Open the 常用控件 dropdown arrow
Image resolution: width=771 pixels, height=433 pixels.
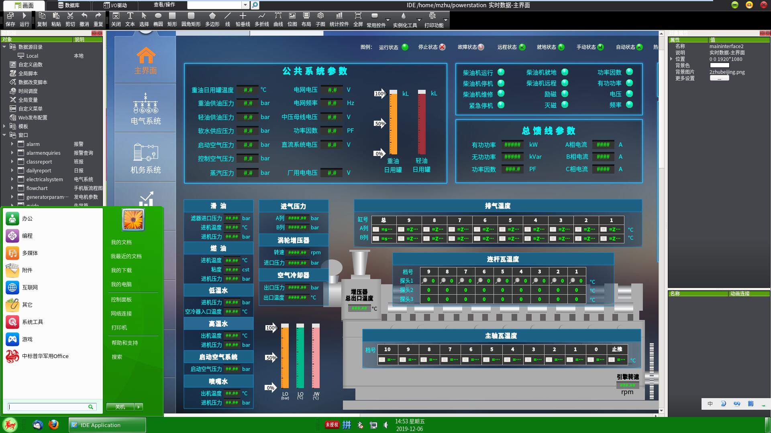pyautogui.click(x=388, y=20)
